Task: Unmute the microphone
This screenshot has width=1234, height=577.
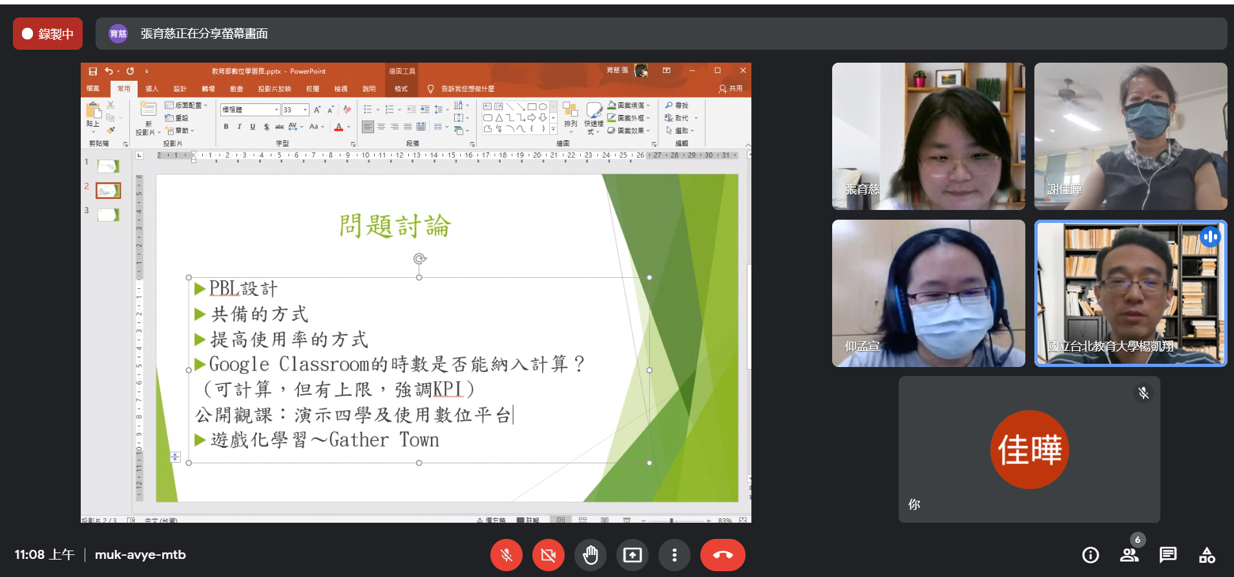Action: [507, 555]
